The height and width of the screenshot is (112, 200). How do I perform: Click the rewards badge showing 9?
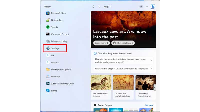pyautogui.click(x=141, y=6)
